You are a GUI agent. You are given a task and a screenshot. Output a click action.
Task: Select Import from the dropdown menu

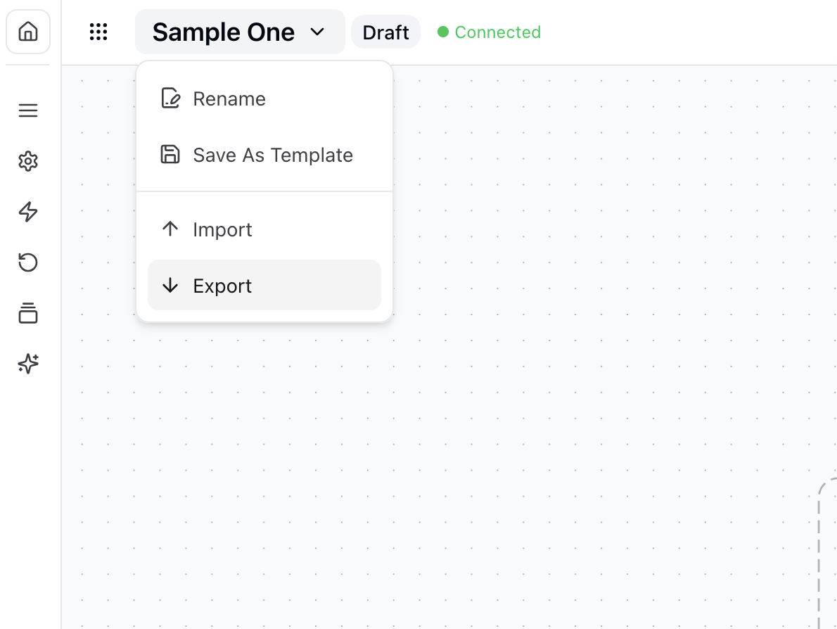[x=222, y=230]
